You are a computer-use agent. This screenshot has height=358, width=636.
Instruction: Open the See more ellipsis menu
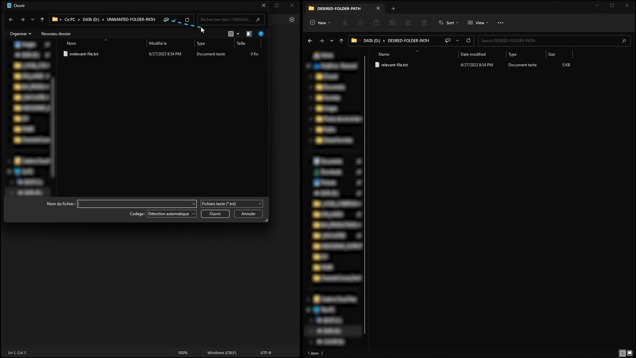501,23
